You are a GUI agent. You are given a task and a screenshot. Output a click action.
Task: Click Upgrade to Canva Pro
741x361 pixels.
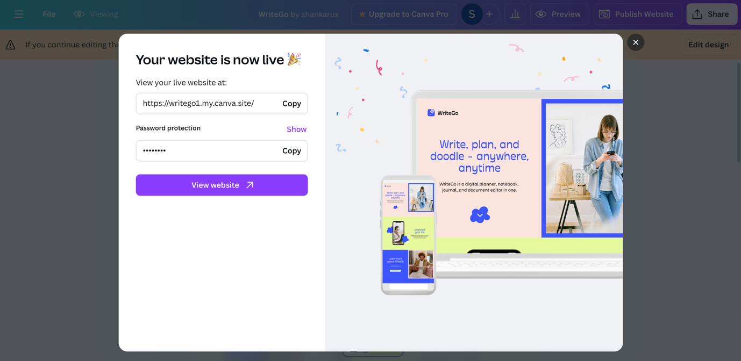(404, 15)
